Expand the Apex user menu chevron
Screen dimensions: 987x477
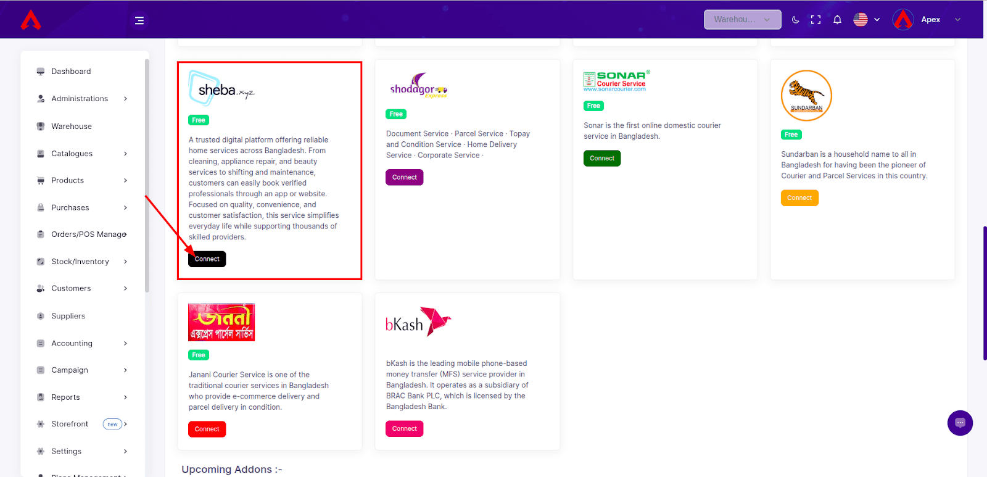[957, 20]
